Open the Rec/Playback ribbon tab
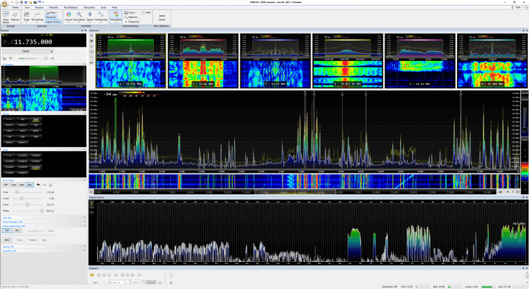The image size is (529, 289). [71, 7]
